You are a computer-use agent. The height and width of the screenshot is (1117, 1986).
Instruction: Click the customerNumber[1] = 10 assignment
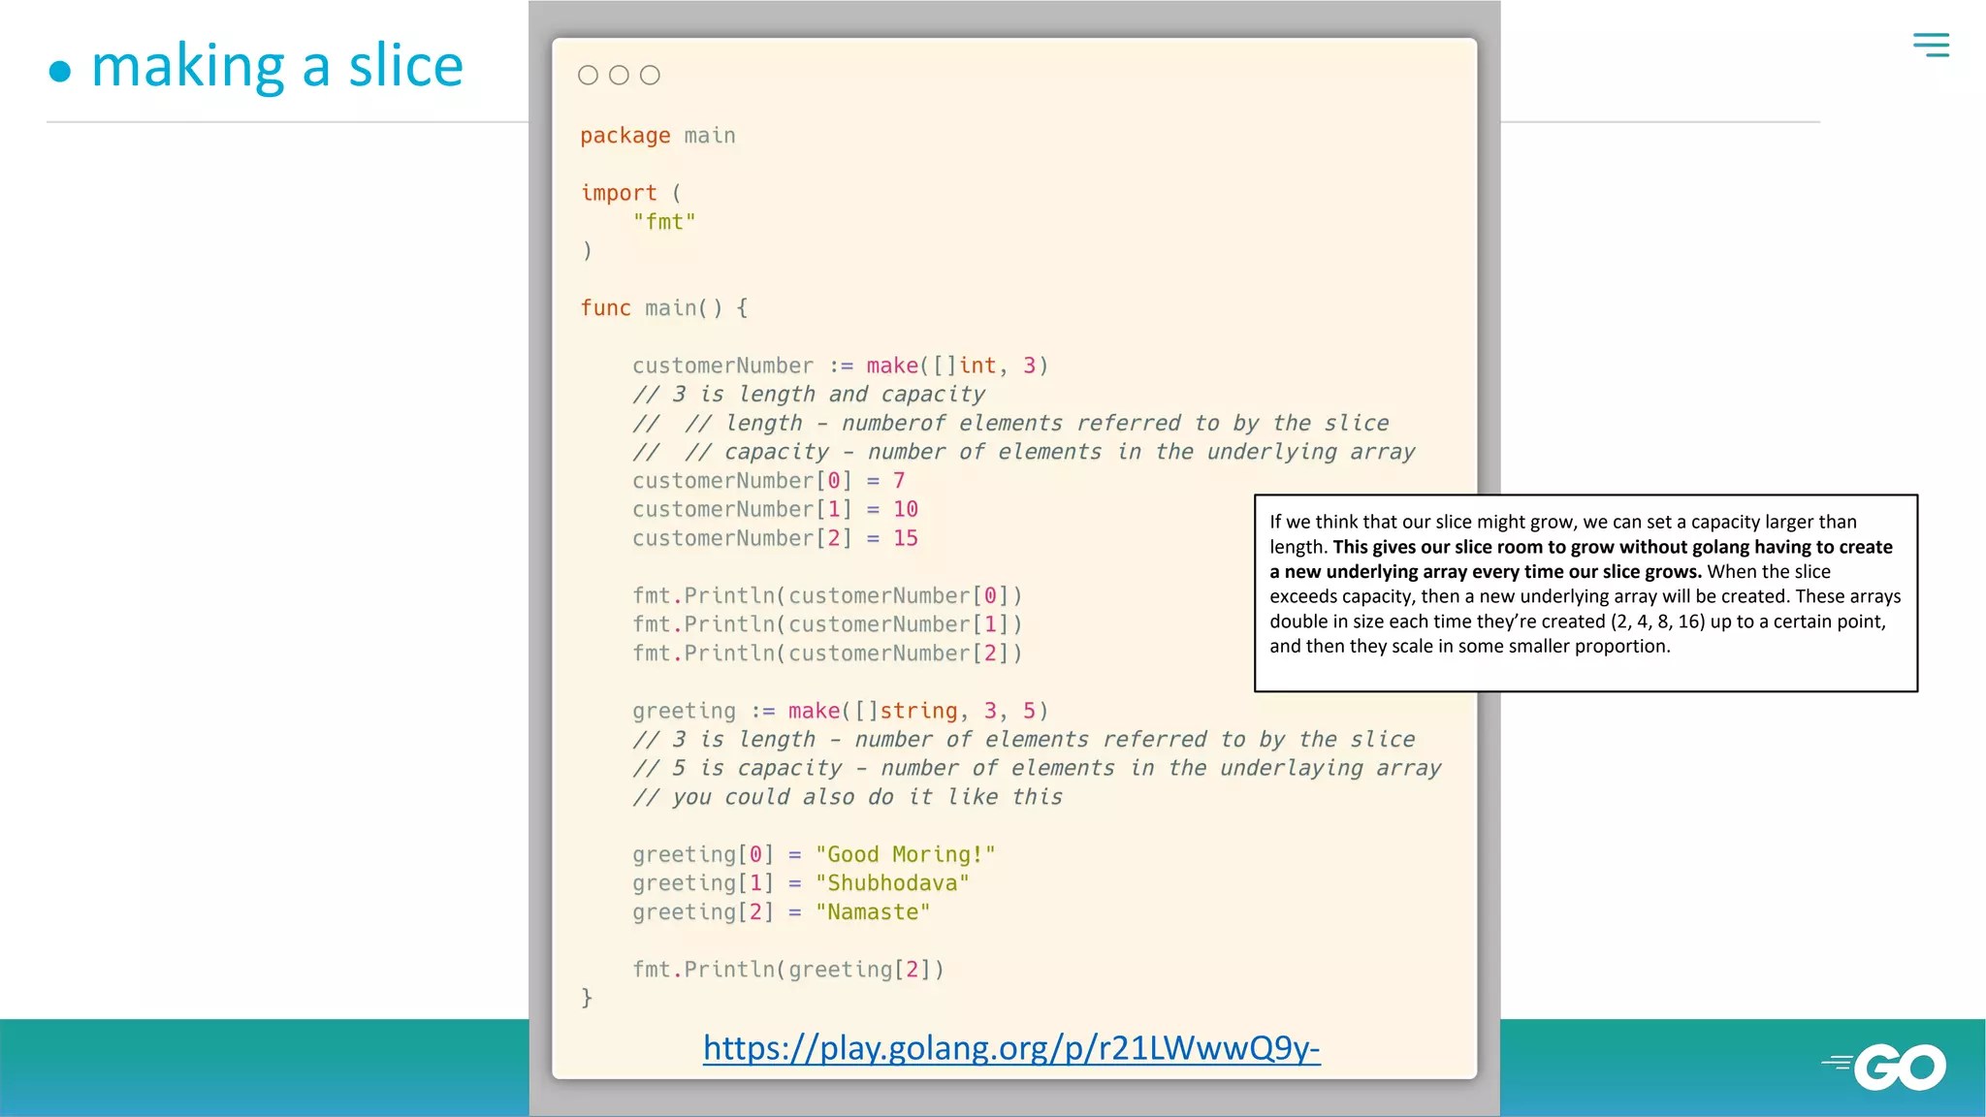pos(774,509)
